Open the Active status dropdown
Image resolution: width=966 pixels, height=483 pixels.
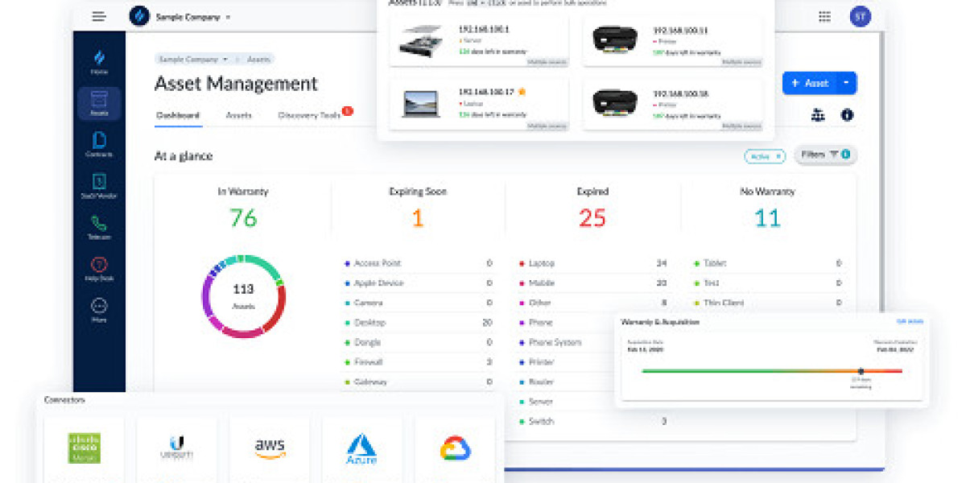pos(765,156)
